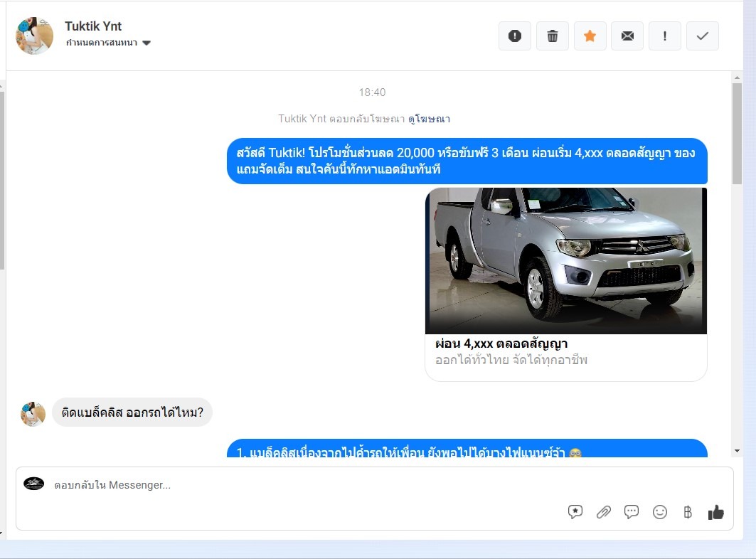Open Tuktik Ynt profile picture in header
This screenshot has width=756, height=559.
click(x=34, y=36)
